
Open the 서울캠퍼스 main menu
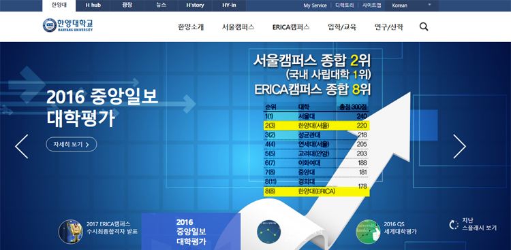(238, 27)
